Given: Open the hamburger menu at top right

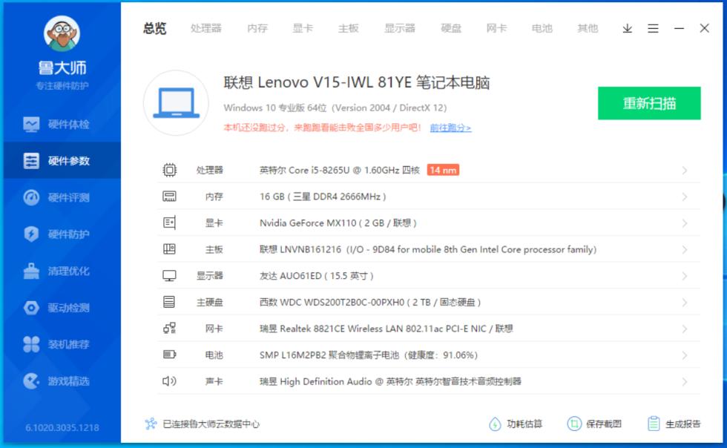Looking at the screenshot, I should tap(653, 28).
